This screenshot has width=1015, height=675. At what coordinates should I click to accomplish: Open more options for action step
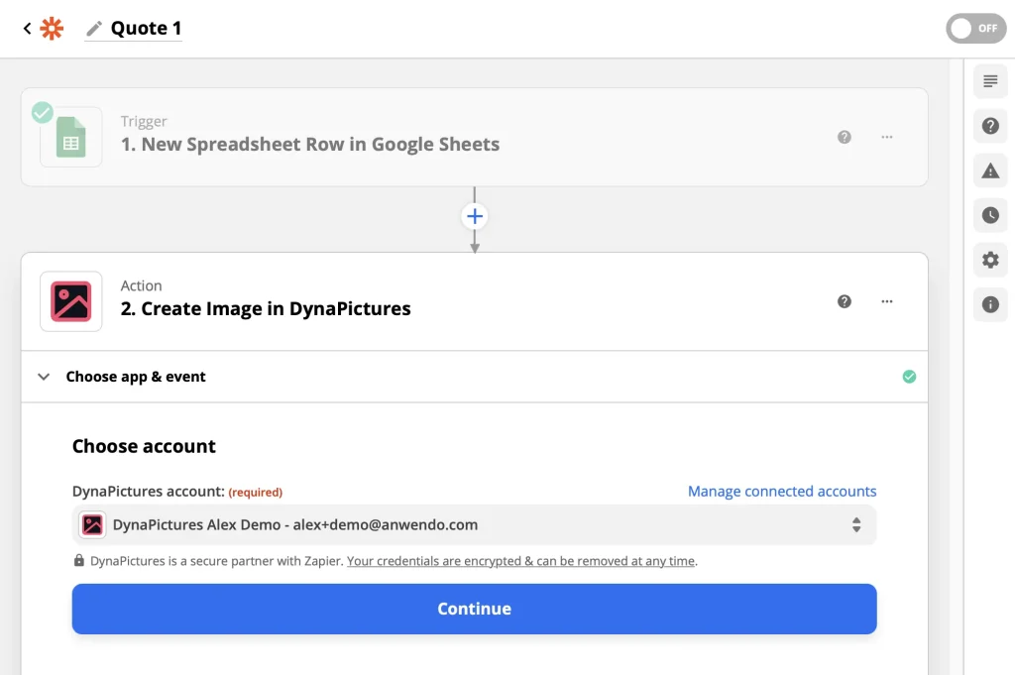[887, 301]
